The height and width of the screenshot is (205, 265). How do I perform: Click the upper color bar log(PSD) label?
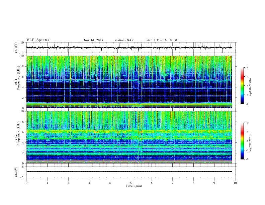[250, 87]
